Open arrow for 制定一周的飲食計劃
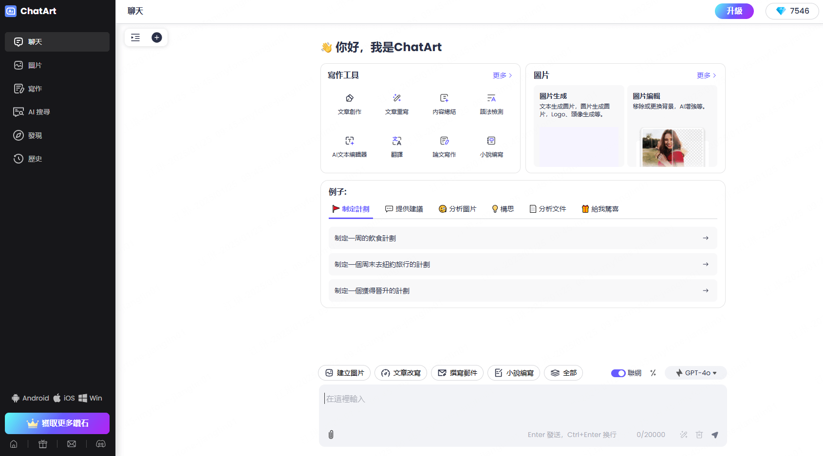This screenshot has height=456, width=823. [706, 238]
